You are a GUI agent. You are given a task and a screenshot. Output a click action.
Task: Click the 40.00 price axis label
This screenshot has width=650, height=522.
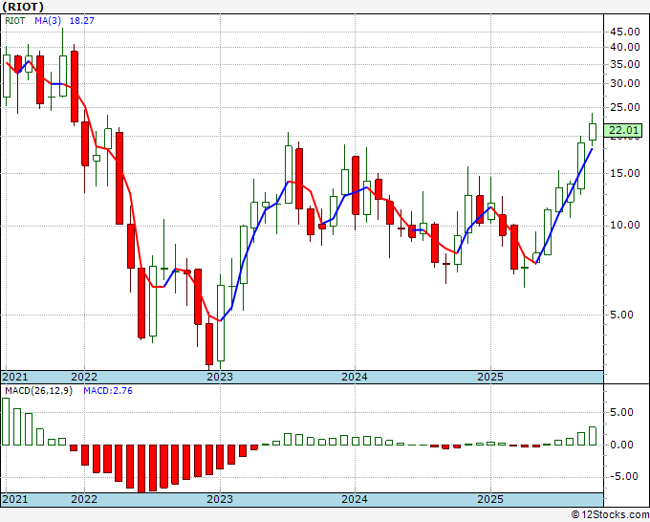tap(625, 47)
